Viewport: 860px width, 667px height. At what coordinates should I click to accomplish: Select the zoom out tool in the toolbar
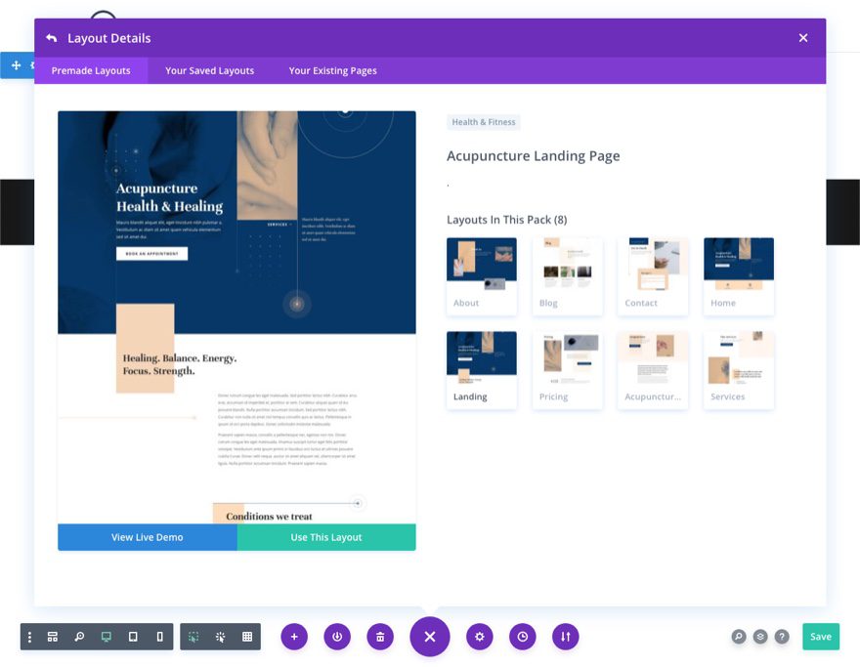click(x=78, y=636)
